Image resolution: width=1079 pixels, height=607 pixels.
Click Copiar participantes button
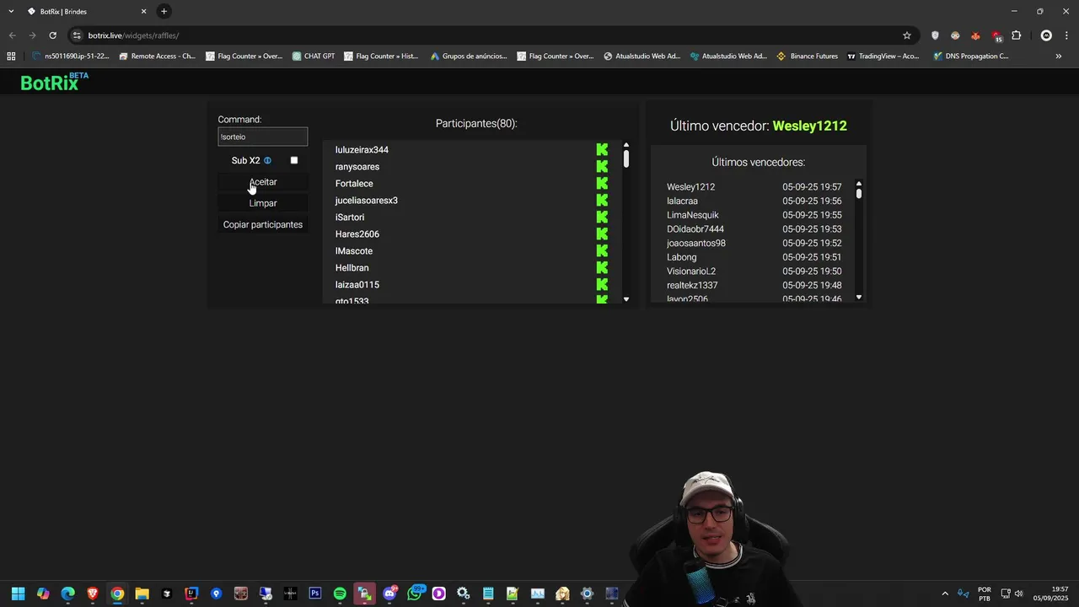263,224
